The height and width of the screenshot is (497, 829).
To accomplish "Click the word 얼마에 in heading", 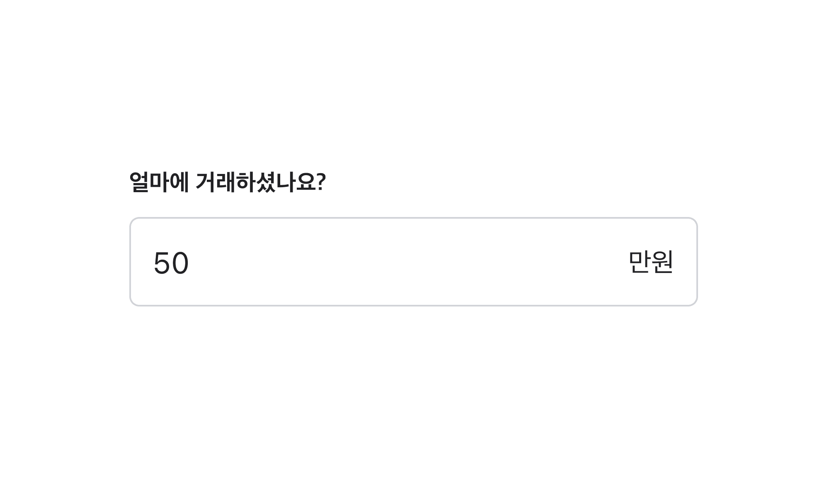I will [159, 182].
